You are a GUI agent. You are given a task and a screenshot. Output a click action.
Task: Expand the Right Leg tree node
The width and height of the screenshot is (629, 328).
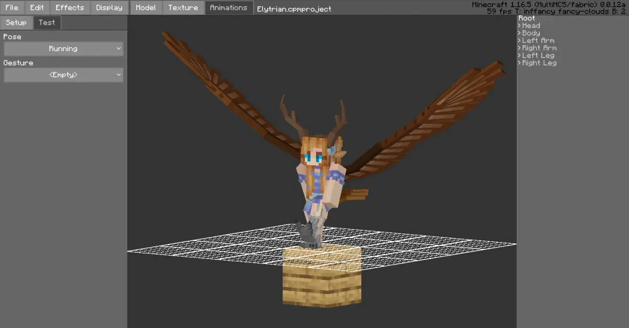pyautogui.click(x=520, y=62)
